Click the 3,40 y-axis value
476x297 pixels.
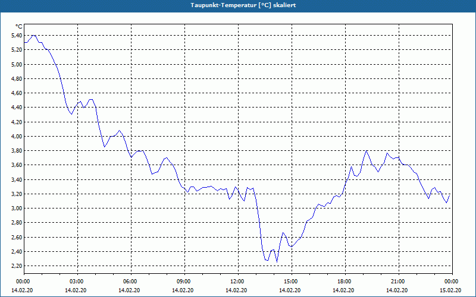[x=17, y=180]
